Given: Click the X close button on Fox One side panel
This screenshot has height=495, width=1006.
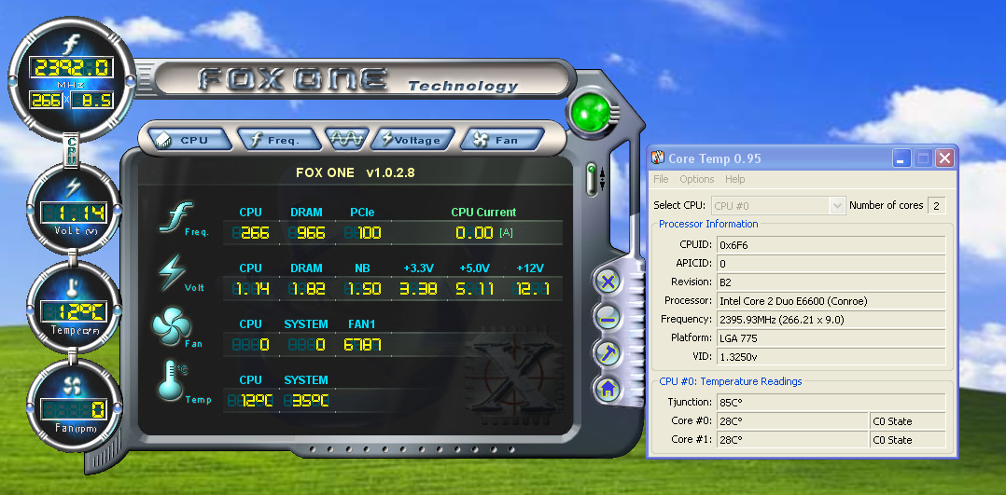Looking at the screenshot, I should [607, 281].
